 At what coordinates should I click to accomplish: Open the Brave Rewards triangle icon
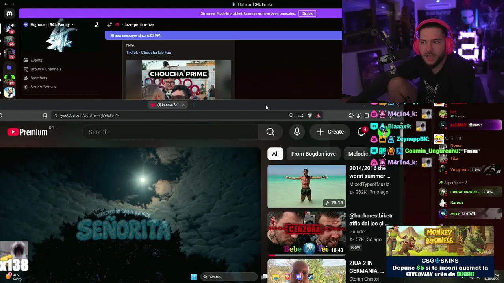[x=319, y=115]
